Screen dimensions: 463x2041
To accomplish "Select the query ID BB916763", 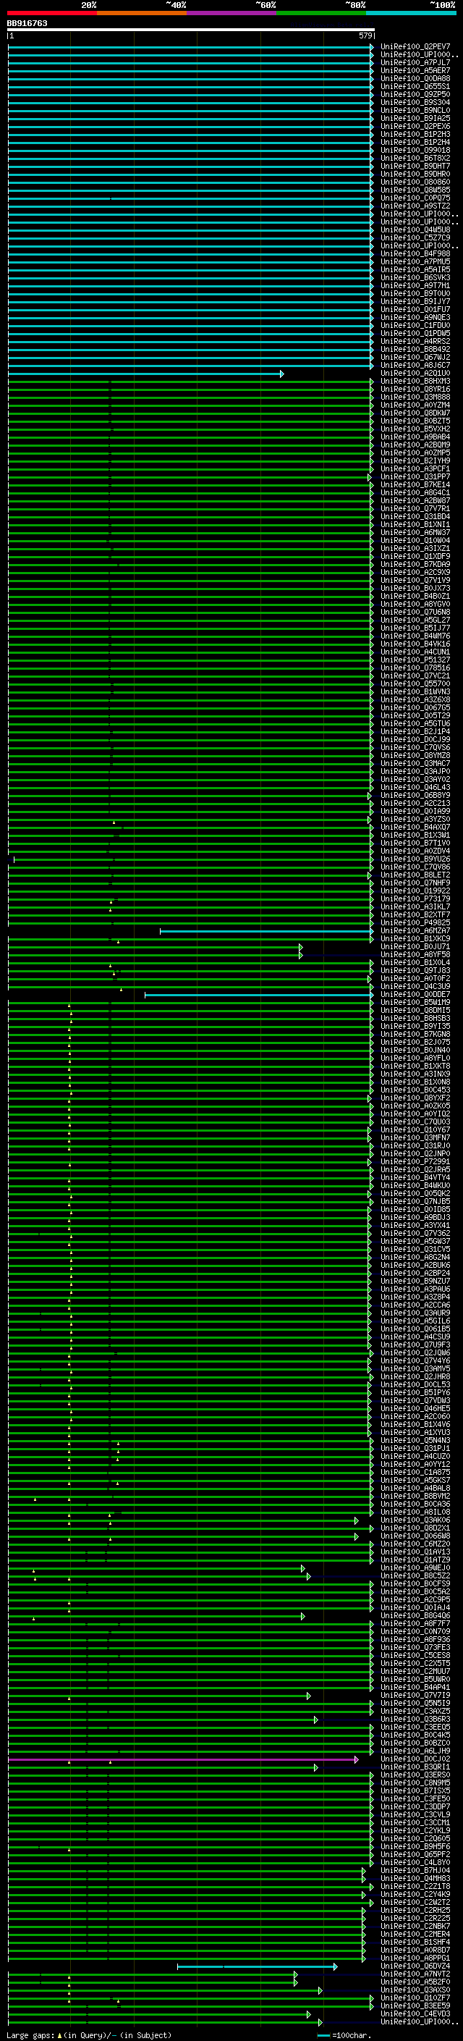I will (x=27, y=23).
